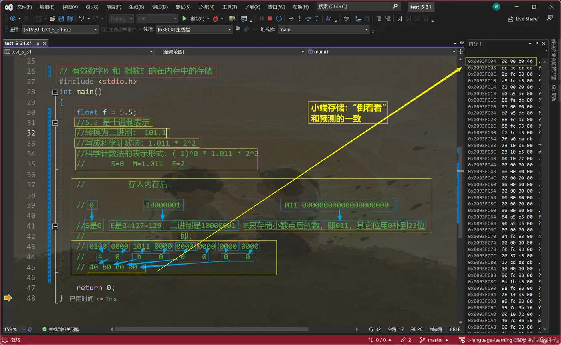The width and height of the screenshot is (561, 345).
Task: Click the 制表符 indentation indicator
Action: tap(436, 329)
